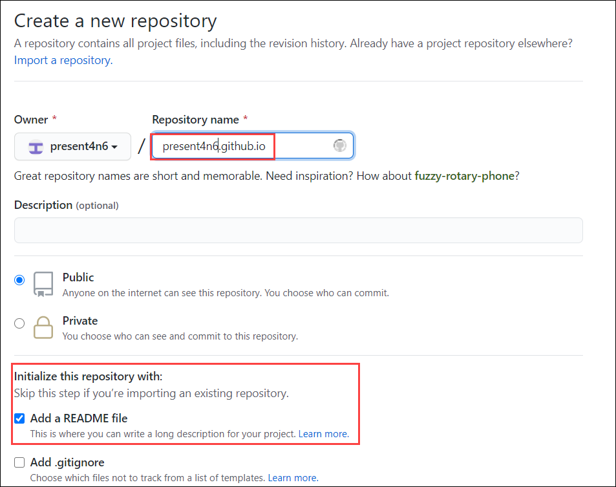This screenshot has height=487, width=616.
Task: Click the 'Description (optional)' label
Action: point(67,205)
